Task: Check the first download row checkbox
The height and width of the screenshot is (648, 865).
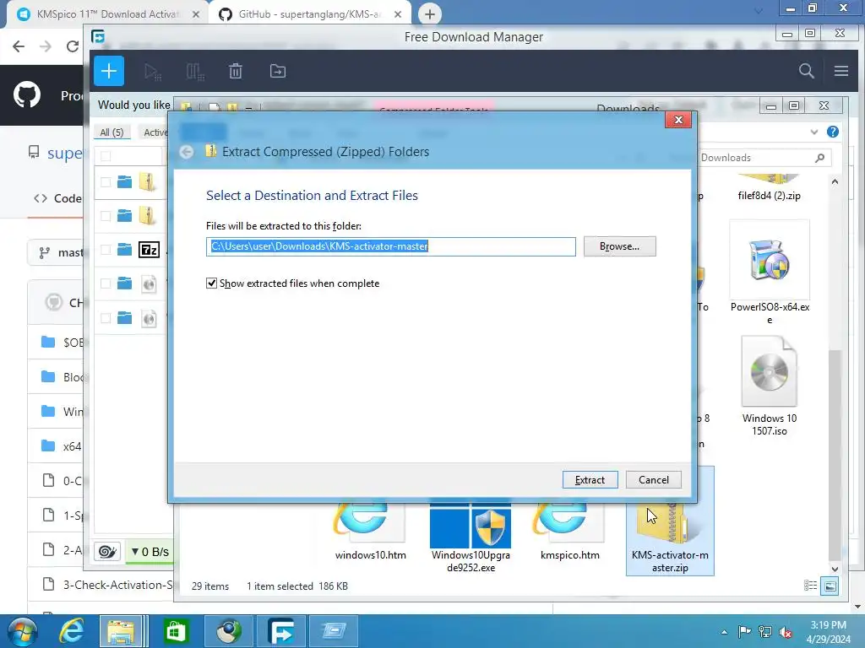Action: tap(106, 182)
